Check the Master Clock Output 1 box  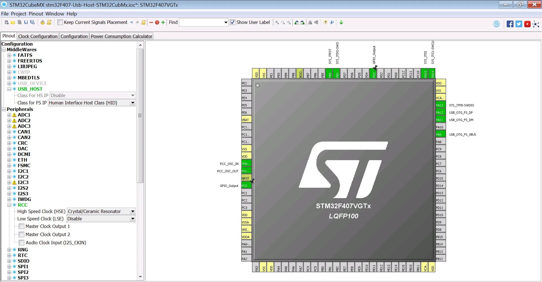21,226
